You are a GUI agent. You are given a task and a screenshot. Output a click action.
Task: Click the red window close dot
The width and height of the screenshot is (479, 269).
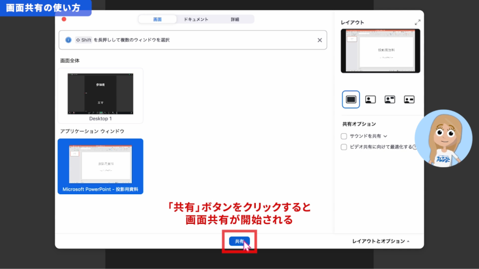(64, 19)
